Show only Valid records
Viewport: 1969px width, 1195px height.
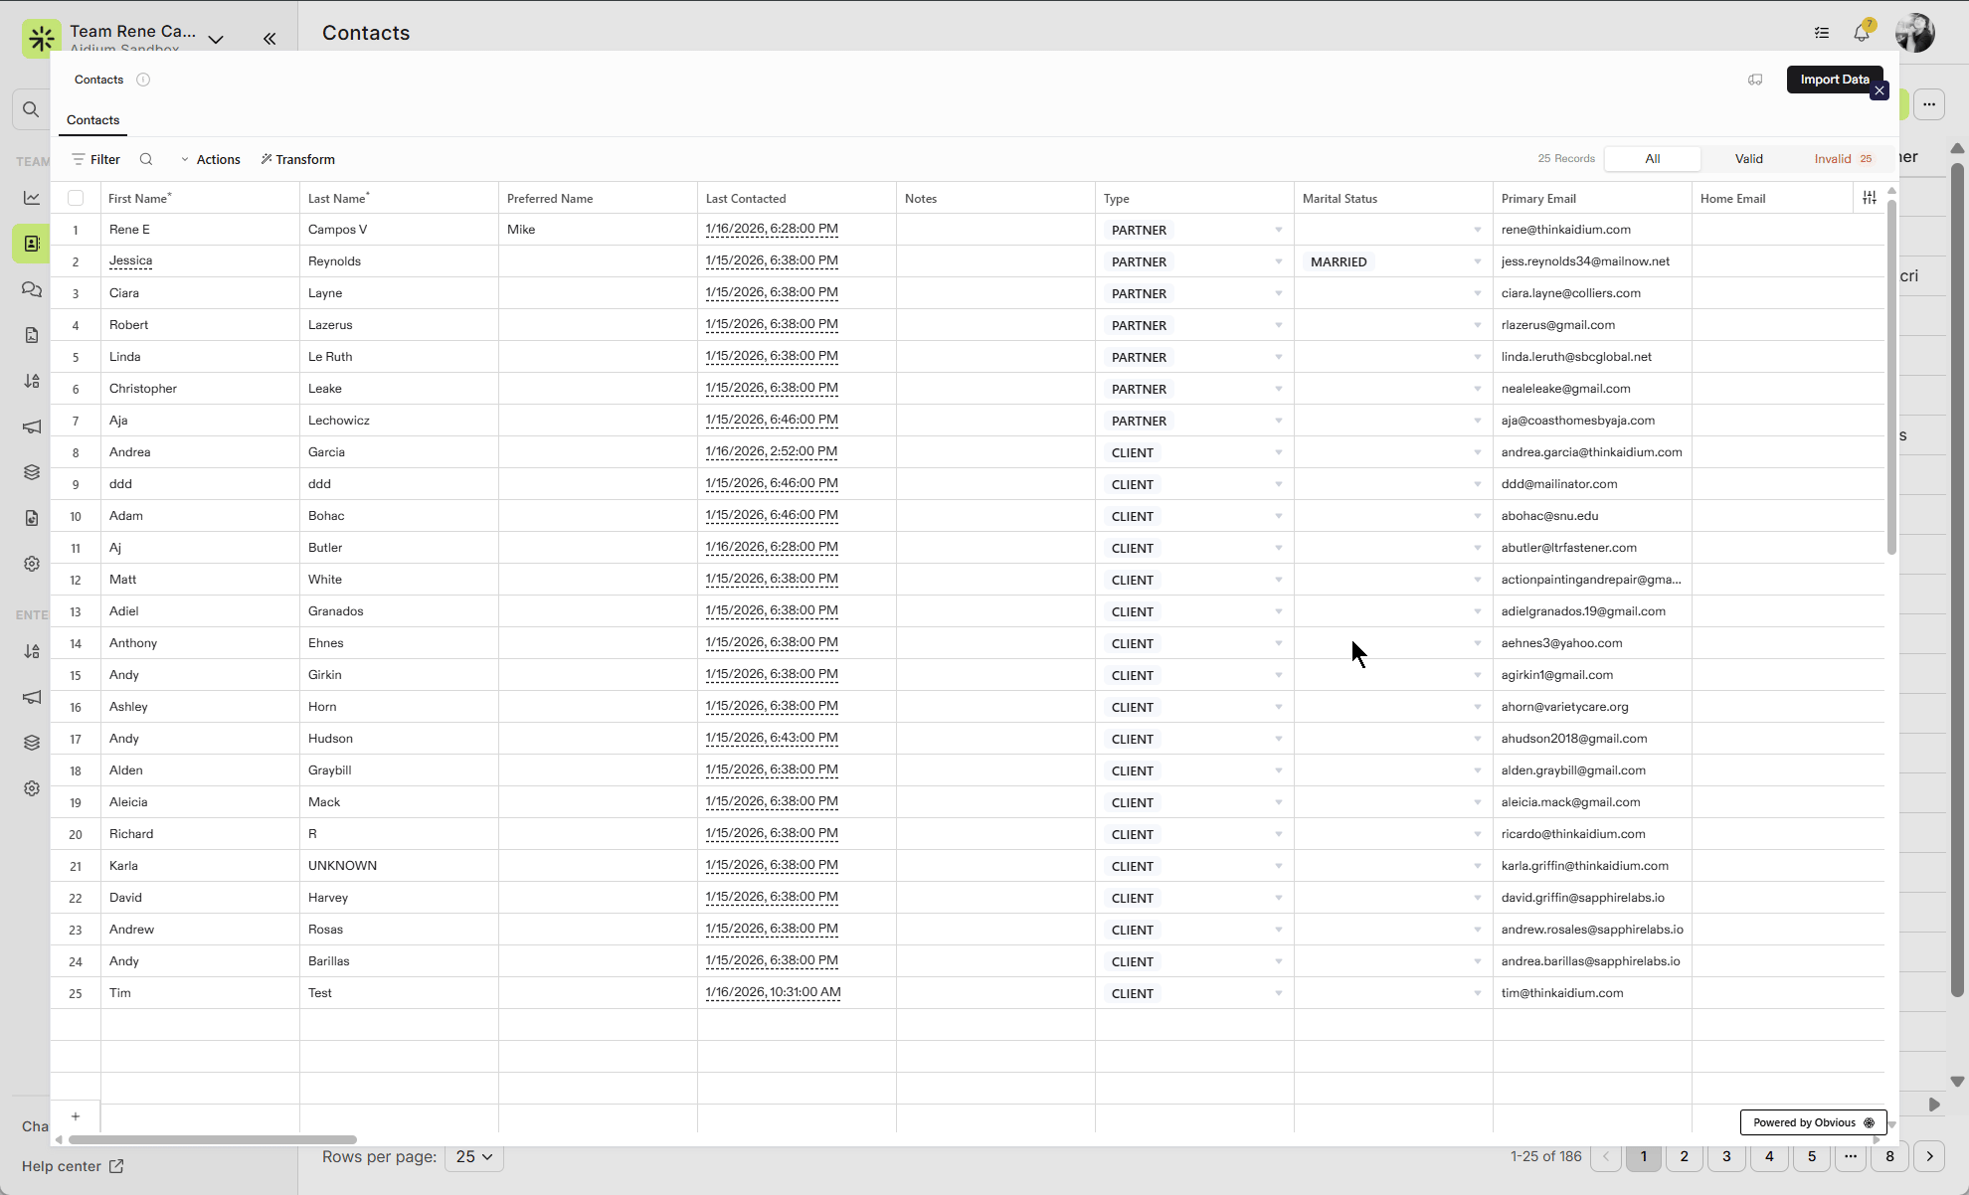1748,159
